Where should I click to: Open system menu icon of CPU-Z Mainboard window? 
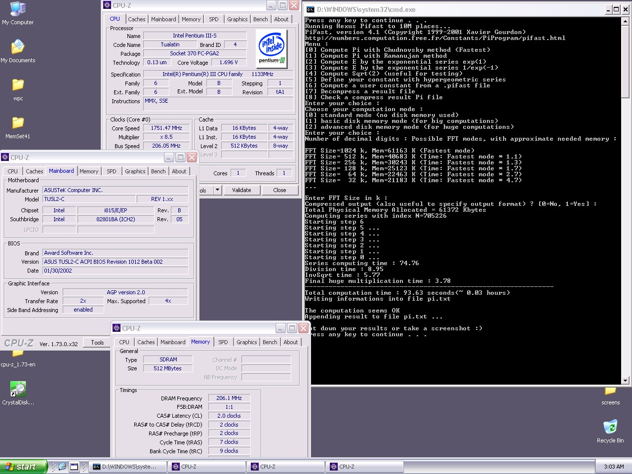5,157
